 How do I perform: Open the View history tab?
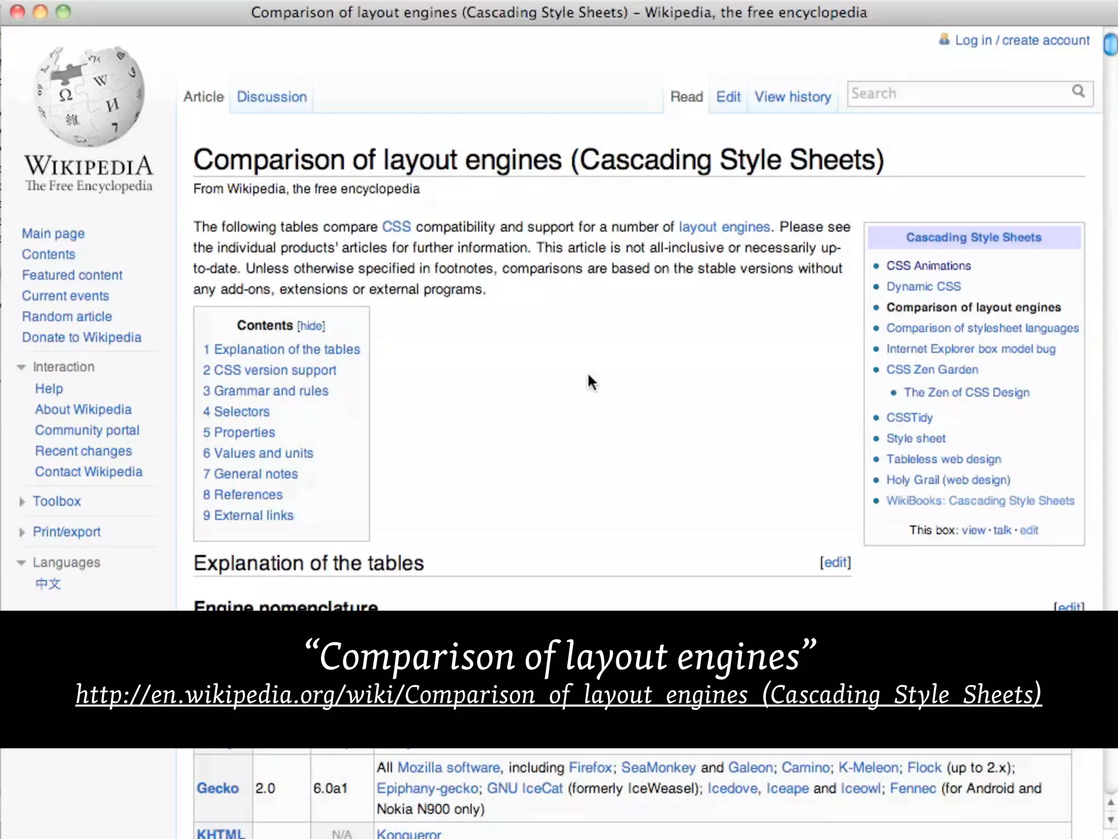(x=793, y=97)
